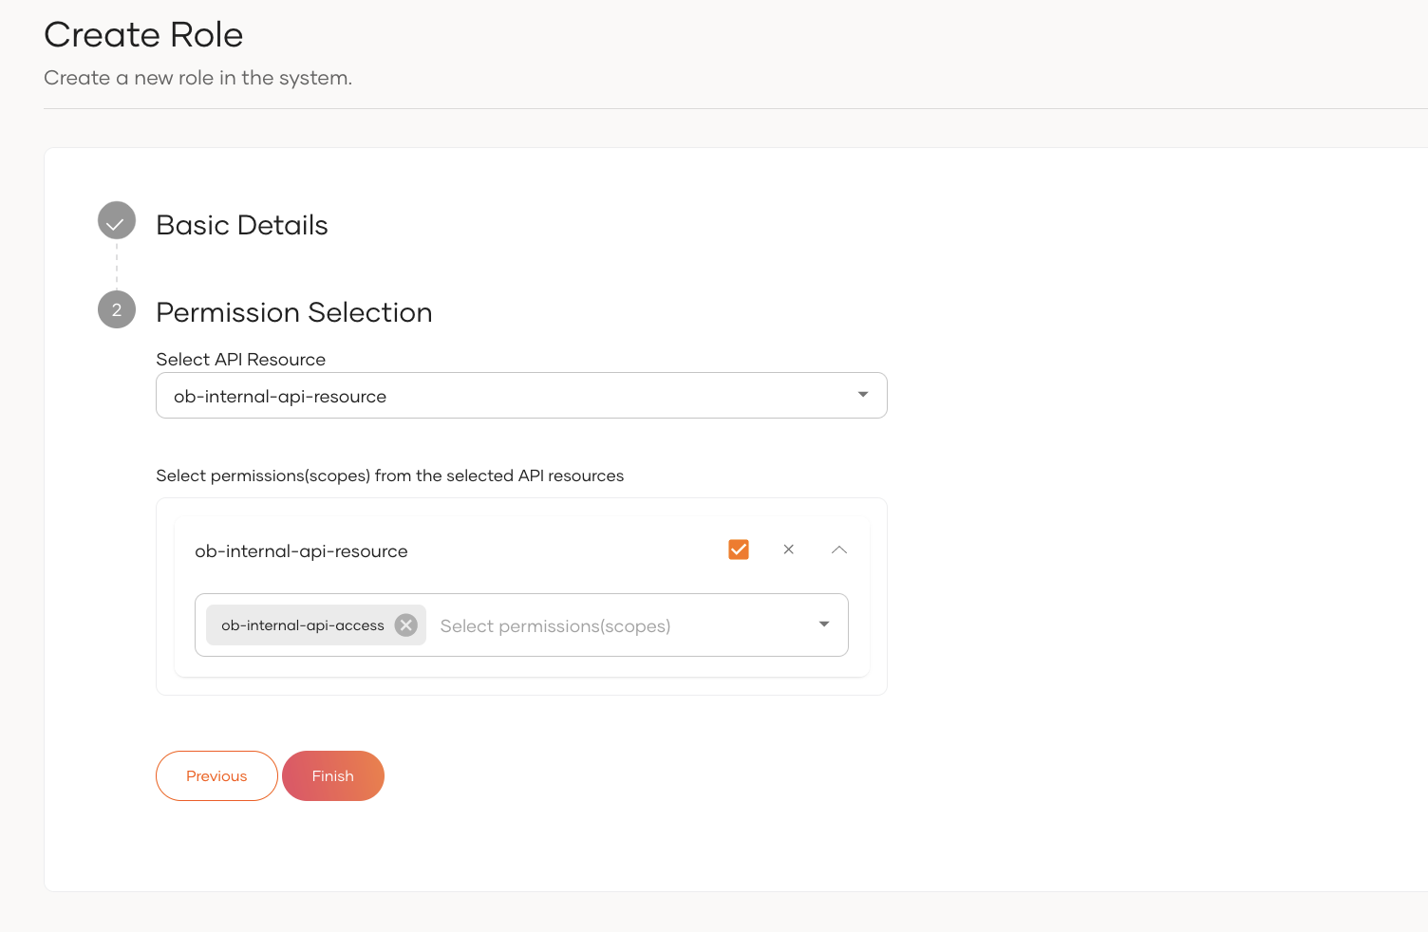
Task: Click the Select API Resource field label
Action: [240, 360]
